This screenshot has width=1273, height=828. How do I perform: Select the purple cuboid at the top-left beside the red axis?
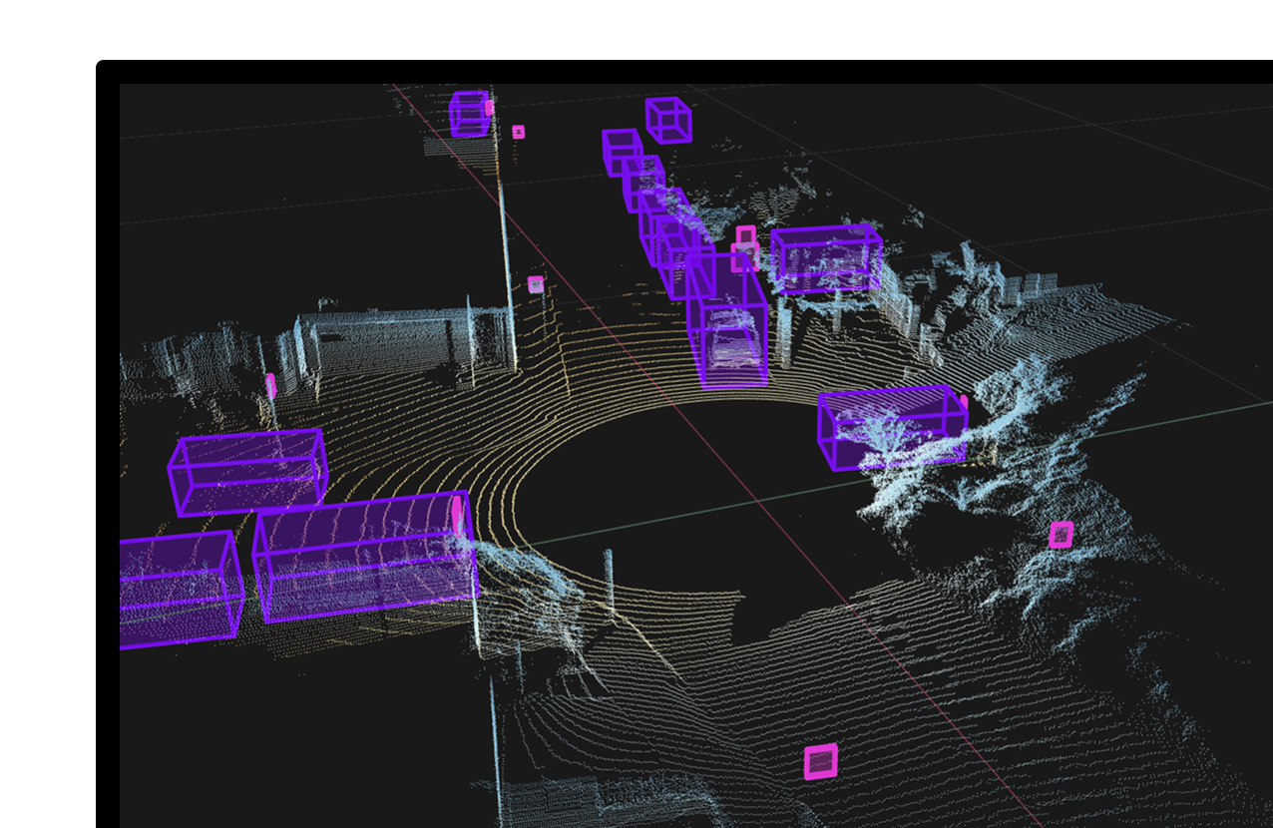click(470, 114)
